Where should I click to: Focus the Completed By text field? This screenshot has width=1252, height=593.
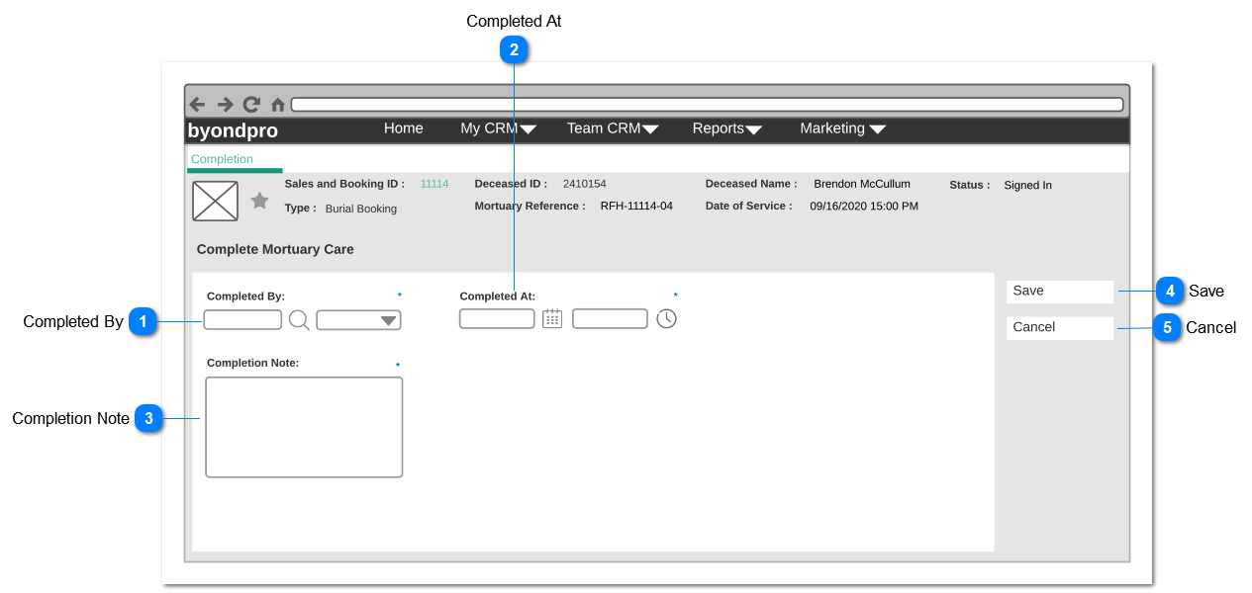click(x=242, y=319)
